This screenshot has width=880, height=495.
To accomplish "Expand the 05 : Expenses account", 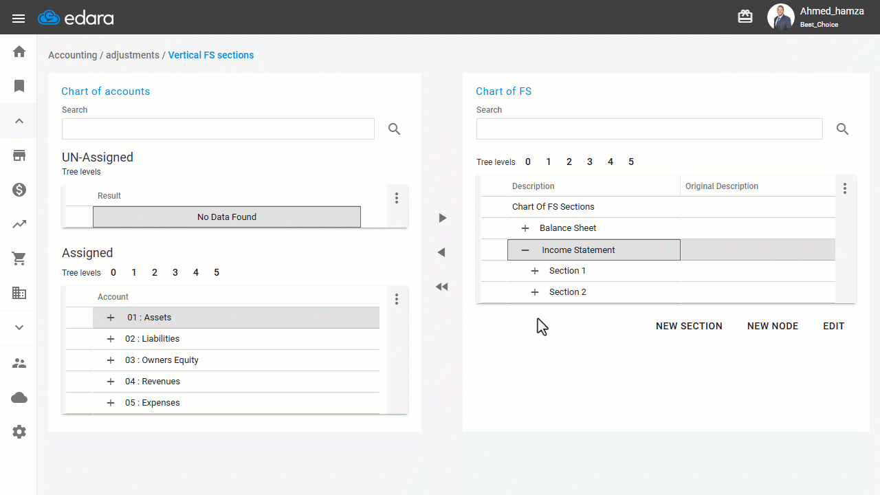I will click(x=111, y=403).
